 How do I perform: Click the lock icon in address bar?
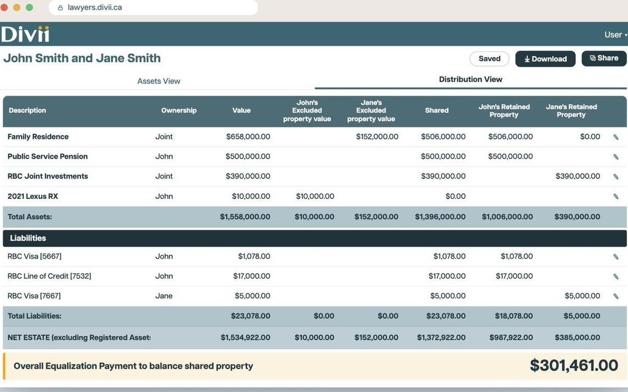pyautogui.click(x=61, y=8)
